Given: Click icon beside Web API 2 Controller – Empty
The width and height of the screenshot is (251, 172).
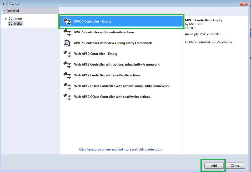Looking at the screenshot, I should pyautogui.click(x=67, y=54).
